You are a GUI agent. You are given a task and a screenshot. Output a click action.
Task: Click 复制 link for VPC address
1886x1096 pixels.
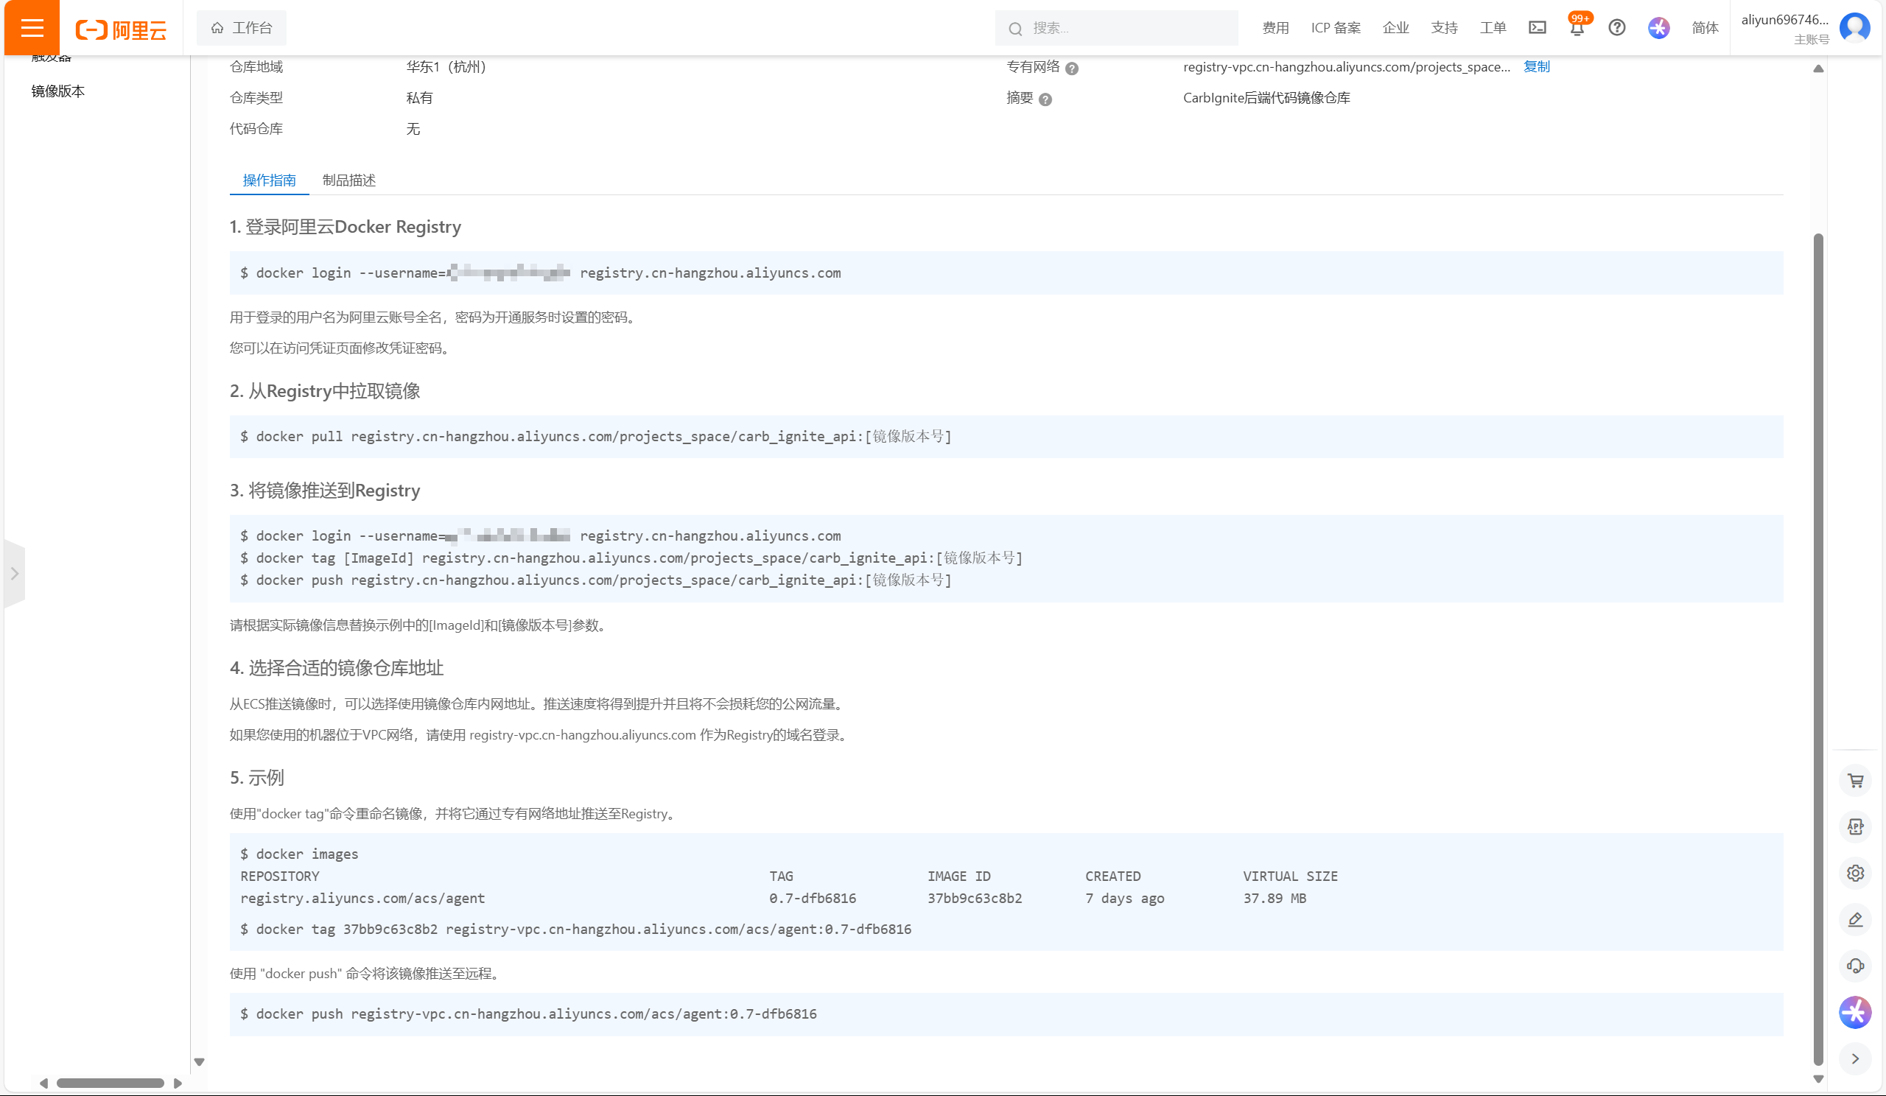(x=1537, y=66)
